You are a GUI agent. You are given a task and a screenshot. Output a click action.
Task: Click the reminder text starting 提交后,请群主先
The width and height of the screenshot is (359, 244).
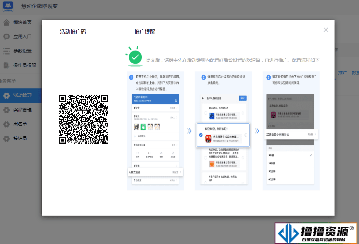(x=232, y=60)
